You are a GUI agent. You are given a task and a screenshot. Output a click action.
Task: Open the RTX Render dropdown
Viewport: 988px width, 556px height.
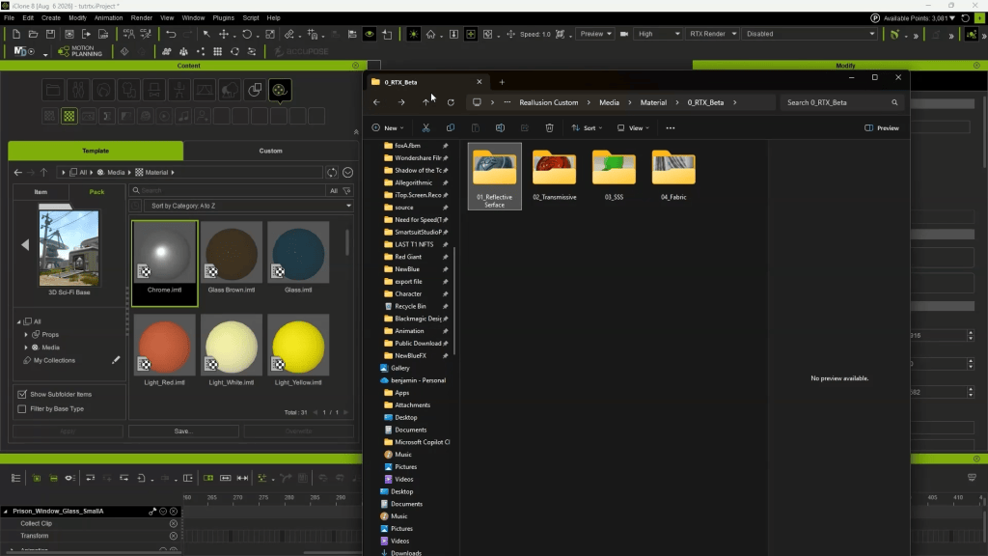click(712, 34)
